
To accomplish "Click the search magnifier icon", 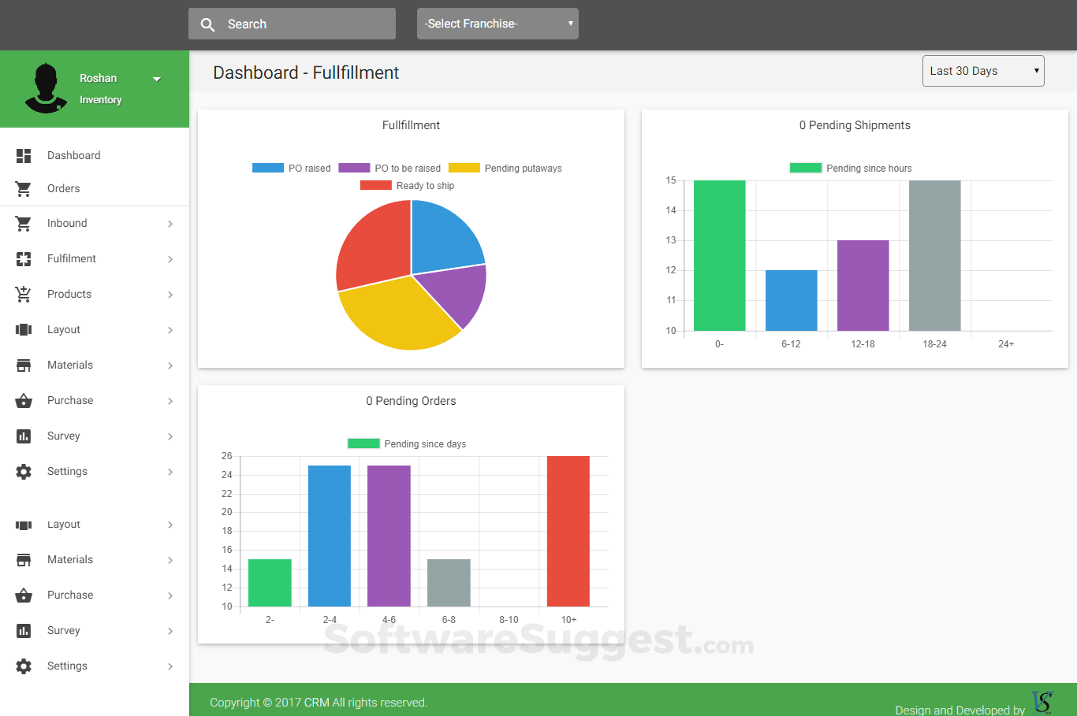I will click(x=207, y=24).
